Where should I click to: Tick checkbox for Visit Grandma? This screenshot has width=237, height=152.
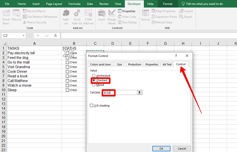click(x=67, y=67)
